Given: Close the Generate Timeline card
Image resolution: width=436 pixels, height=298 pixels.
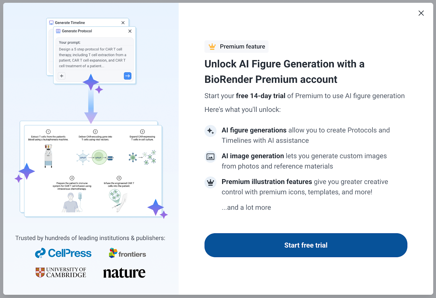Looking at the screenshot, I should click(x=123, y=23).
